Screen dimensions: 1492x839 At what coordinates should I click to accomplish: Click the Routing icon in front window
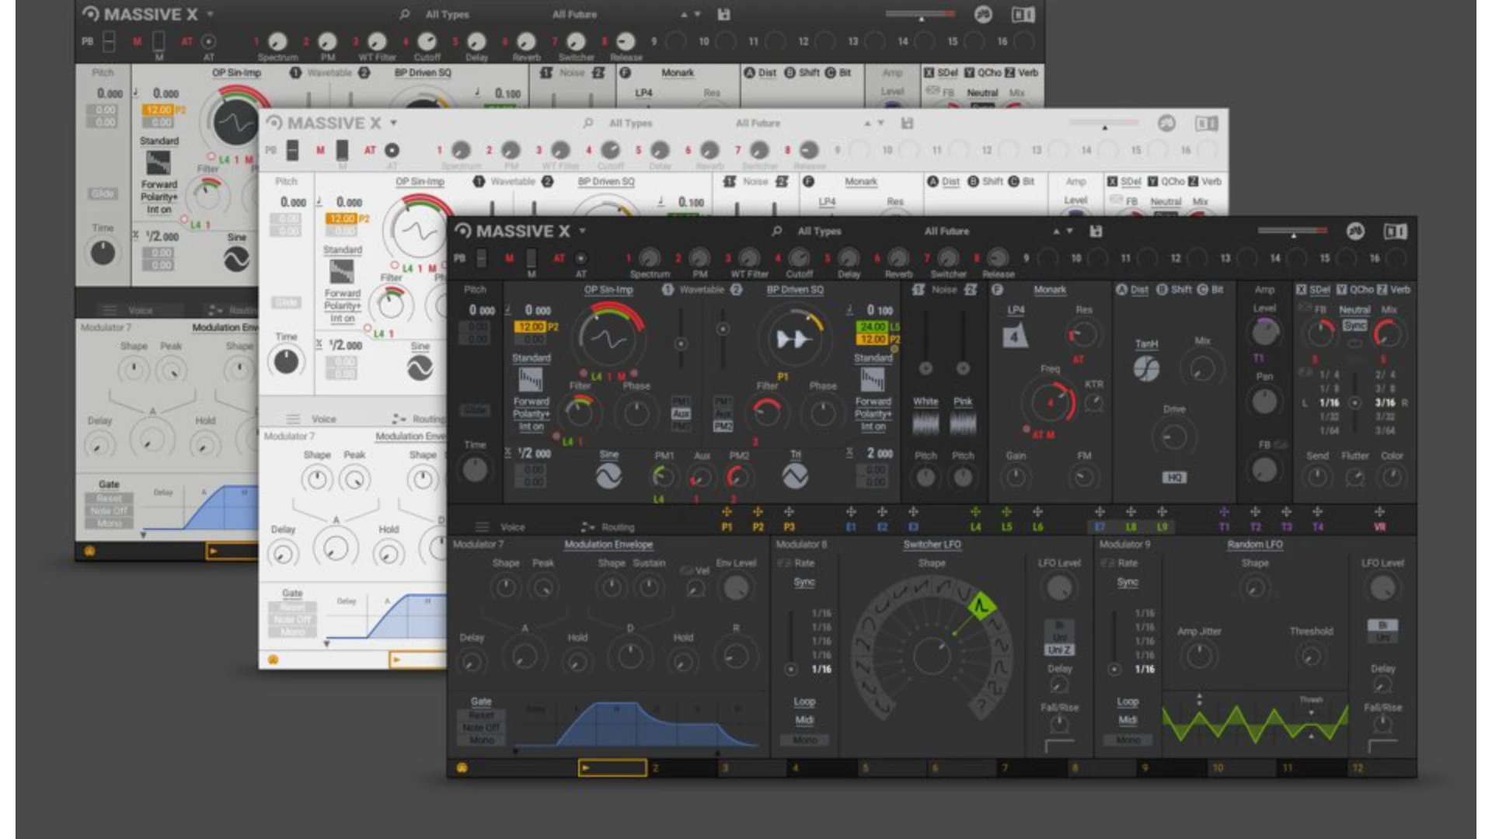pyautogui.click(x=588, y=527)
